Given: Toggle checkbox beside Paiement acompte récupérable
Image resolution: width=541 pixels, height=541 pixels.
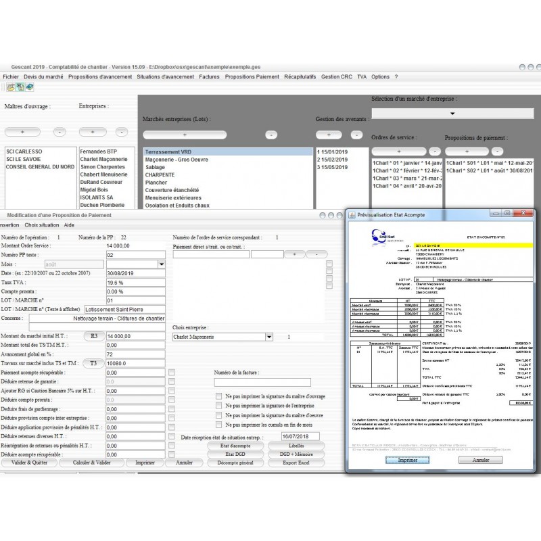Looking at the screenshot, I should pos(172,373).
